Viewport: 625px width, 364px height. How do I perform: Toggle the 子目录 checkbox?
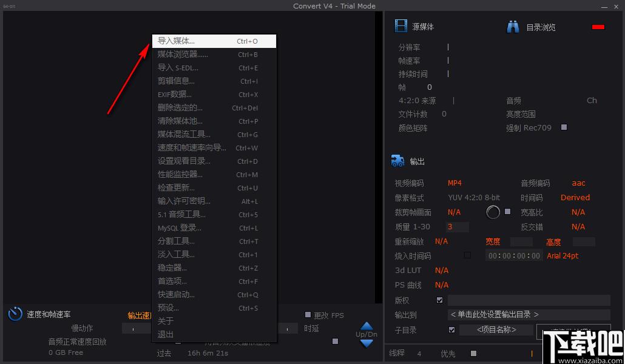click(451, 329)
